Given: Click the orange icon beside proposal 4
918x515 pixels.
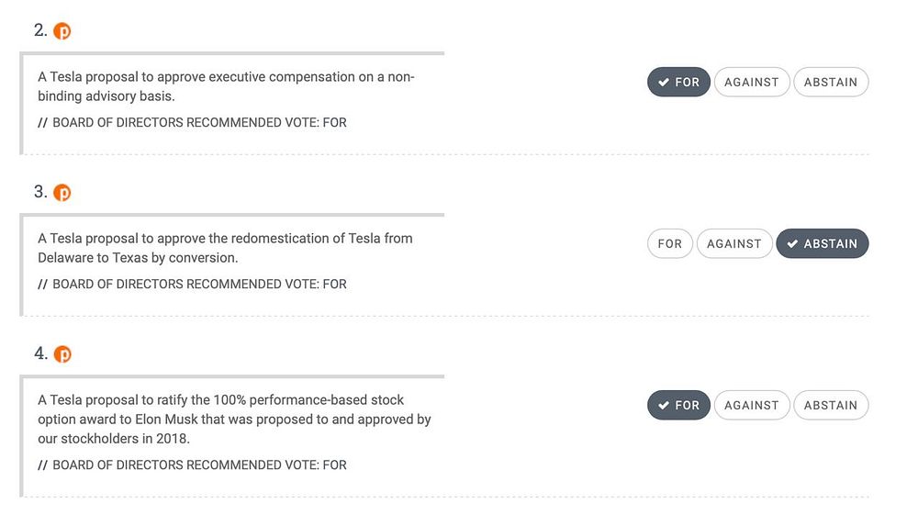Looking at the screenshot, I should (x=62, y=354).
